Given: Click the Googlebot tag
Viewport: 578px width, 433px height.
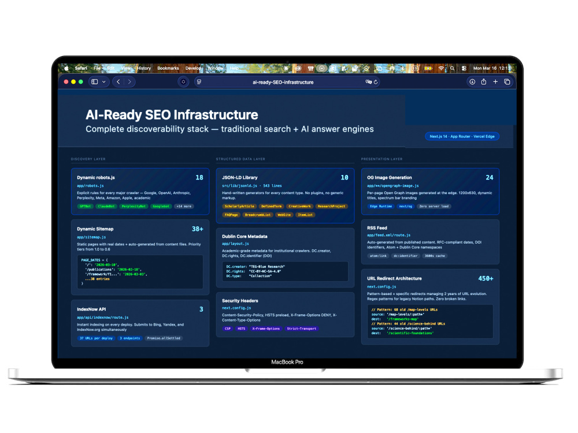Looking at the screenshot, I should click(161, 206).
